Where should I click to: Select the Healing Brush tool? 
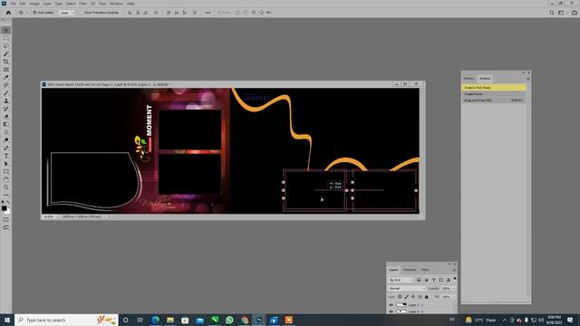tap(6, 85)
